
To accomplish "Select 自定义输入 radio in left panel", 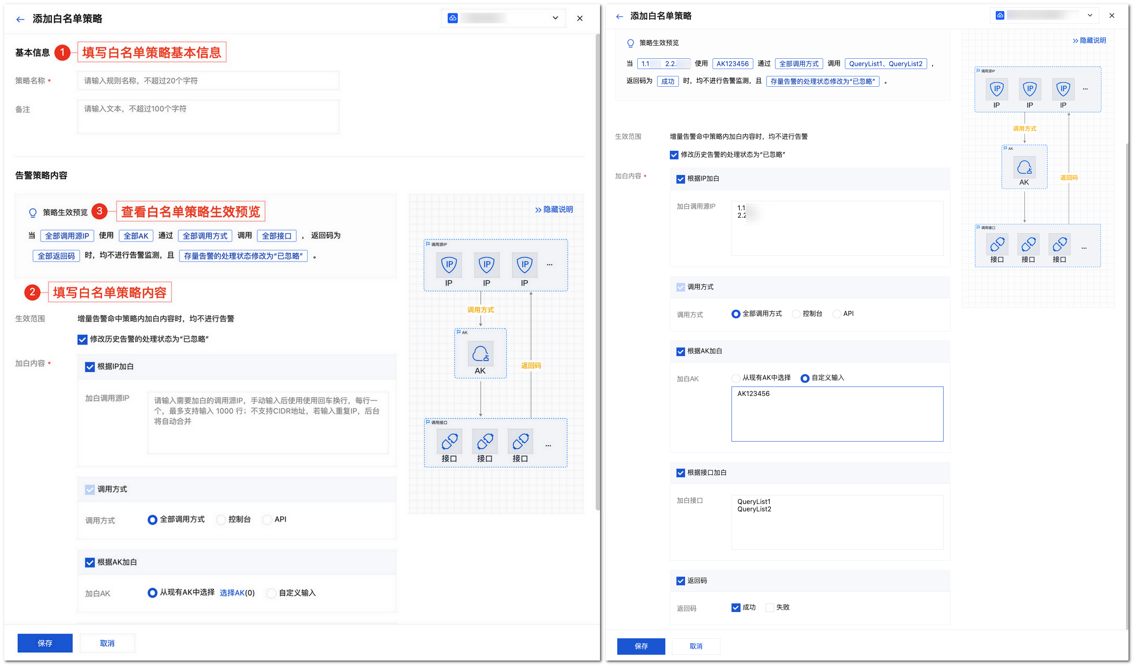I will (271, 594).
